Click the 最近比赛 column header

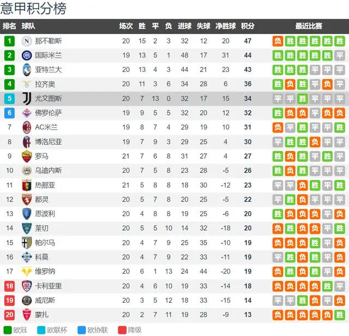point(308,26)
